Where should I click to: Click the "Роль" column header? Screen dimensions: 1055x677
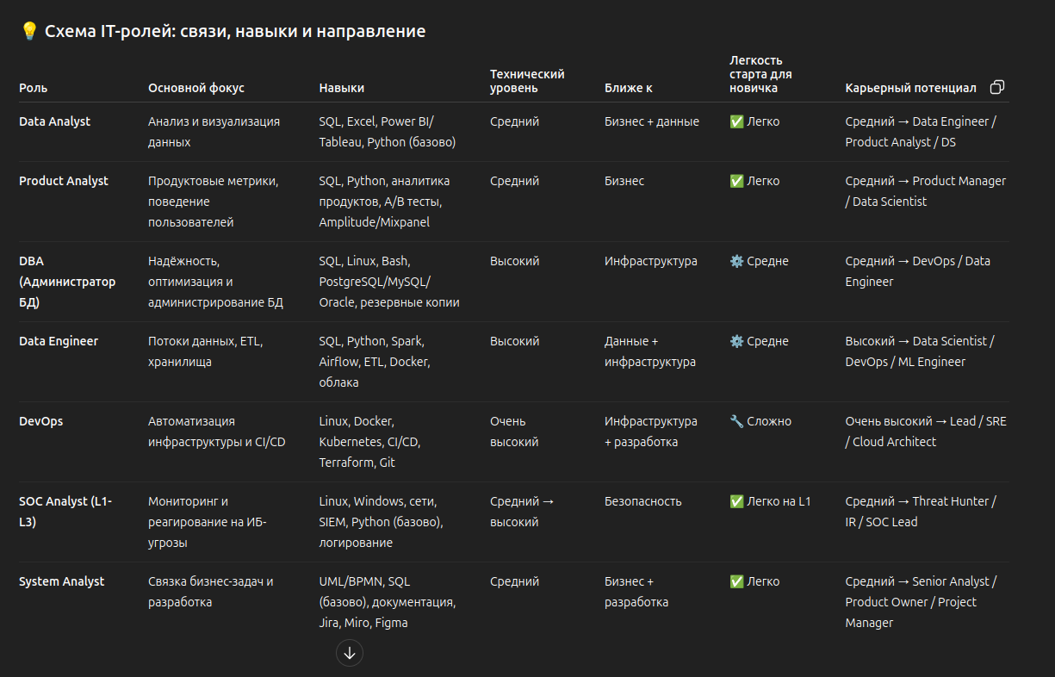click(34, 88)
